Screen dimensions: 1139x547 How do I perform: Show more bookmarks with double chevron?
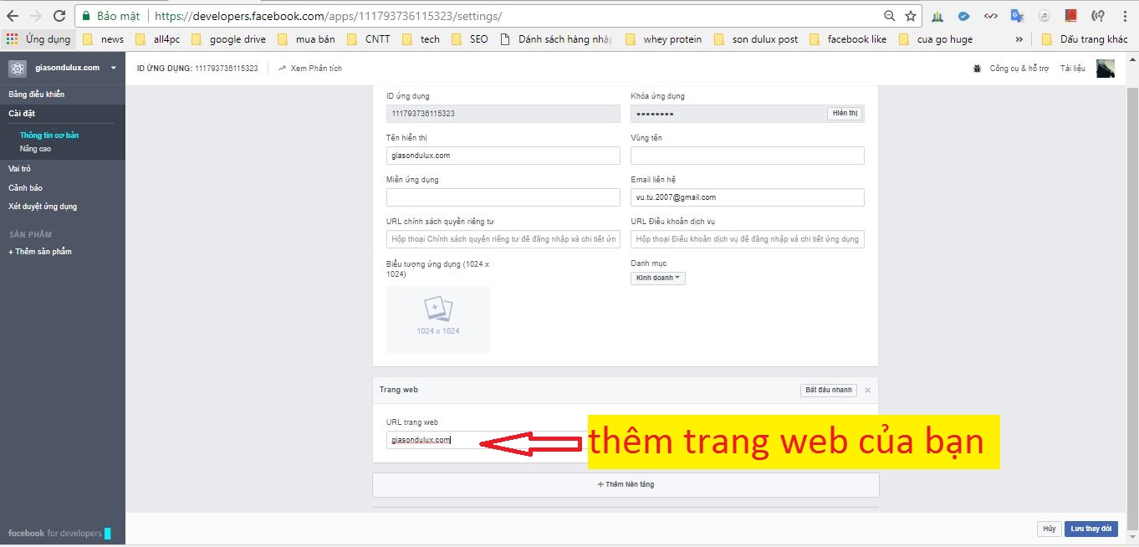[x=1019, y=38]
